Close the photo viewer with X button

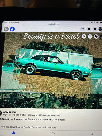coord(6,29)
